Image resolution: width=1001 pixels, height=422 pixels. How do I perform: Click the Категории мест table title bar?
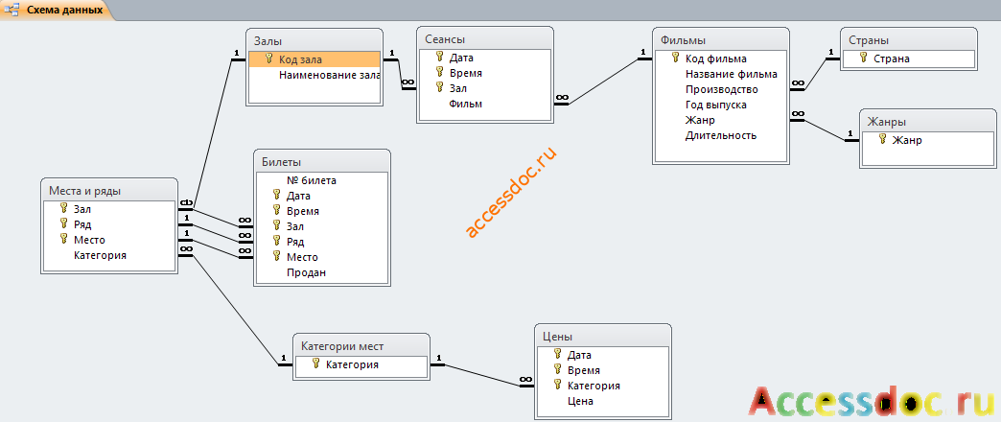coord(361,346)
